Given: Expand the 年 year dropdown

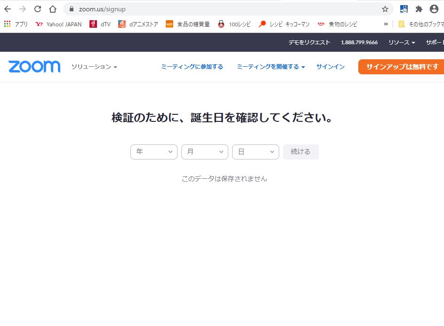Looking at the screenshot, I should pyautogui.click(x=154, y=152).
